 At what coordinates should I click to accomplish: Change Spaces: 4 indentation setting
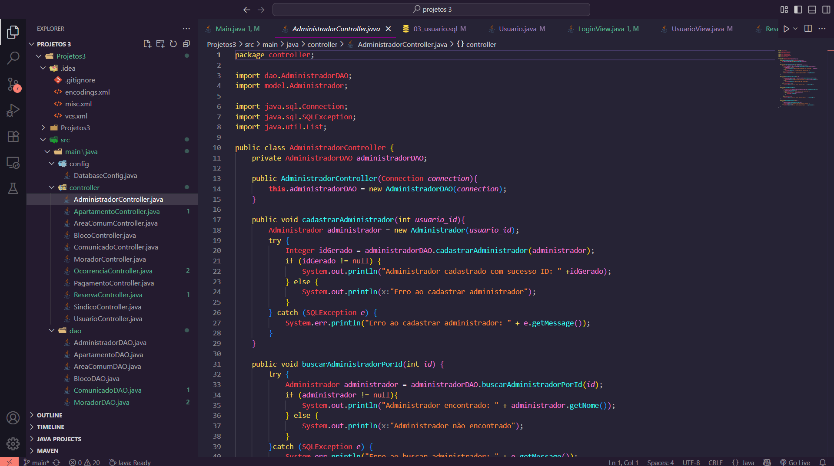click(x=661, y=463)
